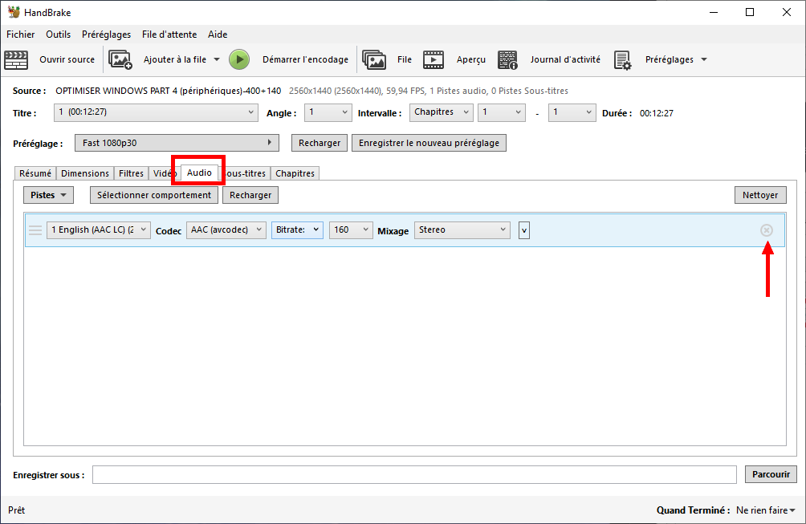Click the Parcourir button
The width and height of the screenshot is (806, 524).
point(771,474)
